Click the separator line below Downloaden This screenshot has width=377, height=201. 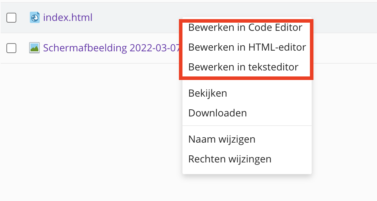247,126
